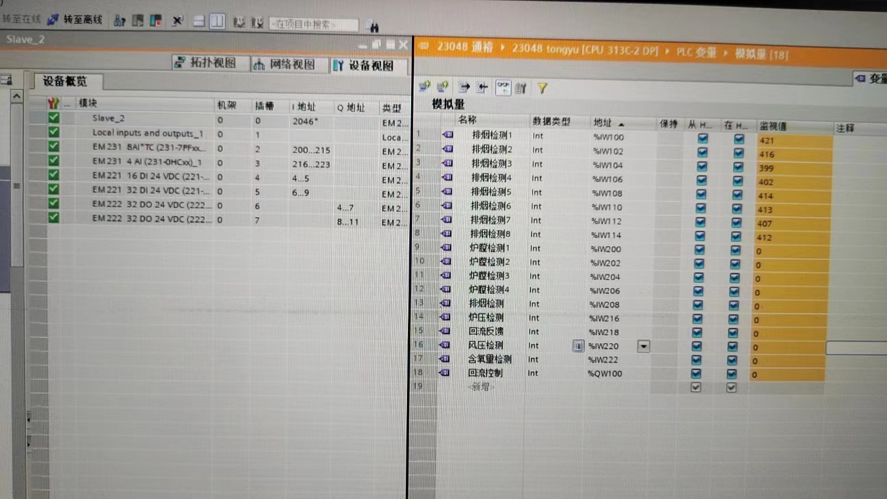Screen dimensions: 887x499
Task: Click the sort/renumber tags icon
Action: point(521,88)
